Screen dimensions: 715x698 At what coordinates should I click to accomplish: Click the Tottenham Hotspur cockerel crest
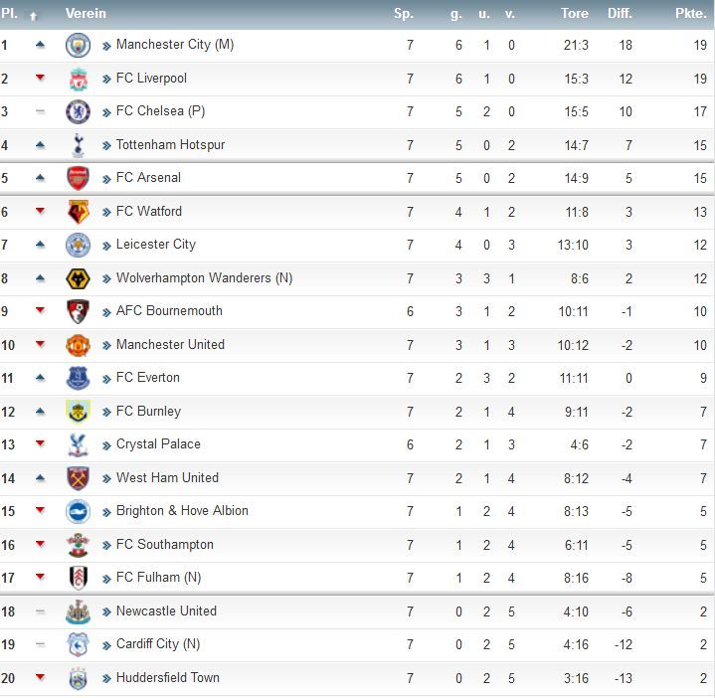pyautogui.click(x=78, y=145)
